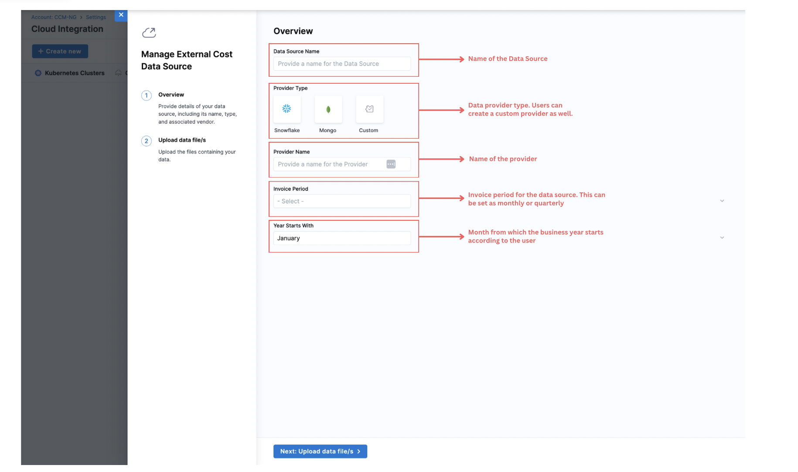Click into the Provider Name text field
This screenshot has height=472, width=798.
pyautogui.click(x=329, y=164)
